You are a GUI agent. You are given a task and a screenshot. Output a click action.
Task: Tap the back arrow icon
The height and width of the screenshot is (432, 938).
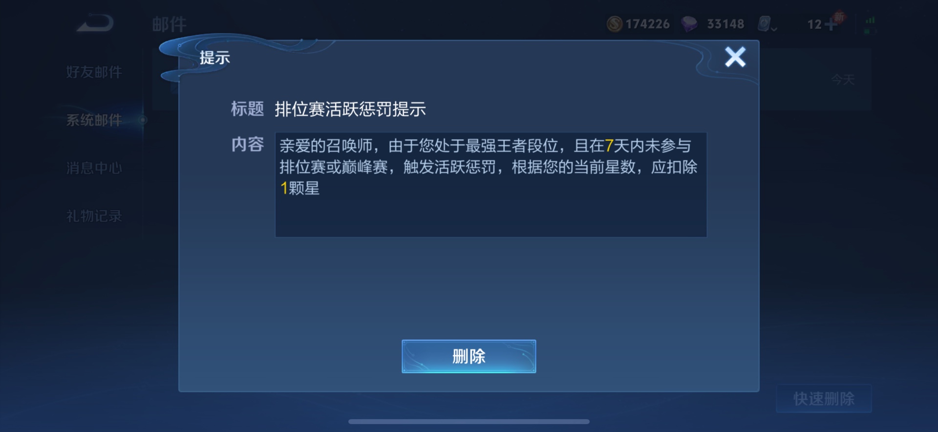point(95,23)
